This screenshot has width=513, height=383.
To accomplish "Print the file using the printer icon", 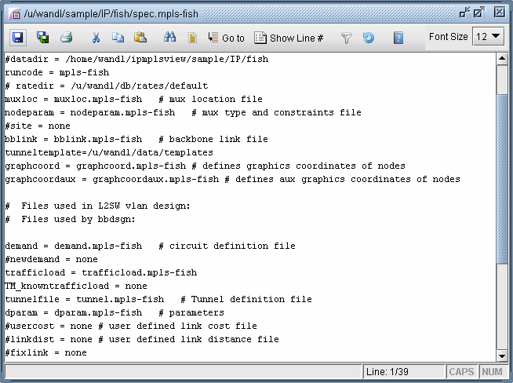I will [67, 38].
